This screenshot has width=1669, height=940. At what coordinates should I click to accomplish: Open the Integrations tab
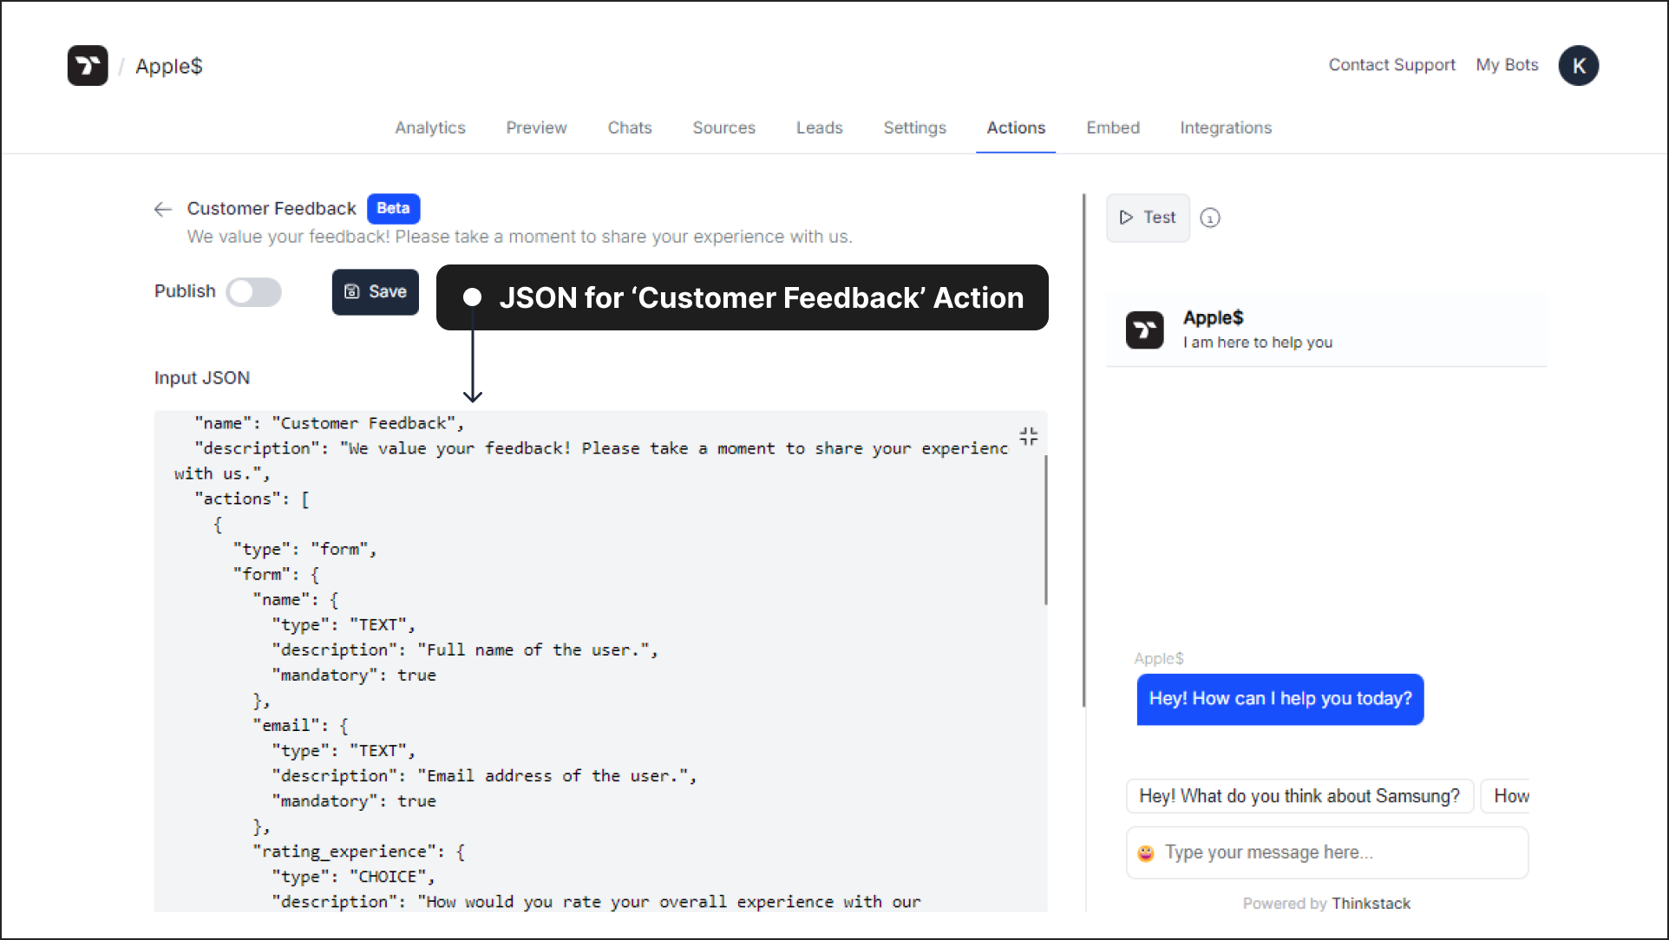[1226, 127]
